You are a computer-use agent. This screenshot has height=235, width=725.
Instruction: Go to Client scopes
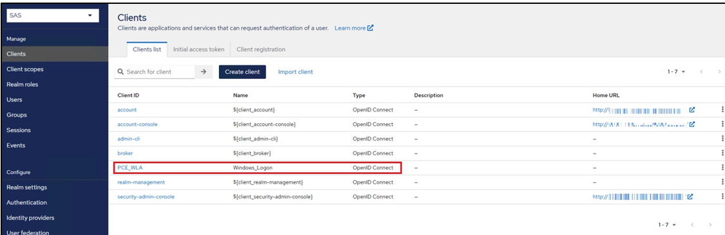tap(25, 69)
